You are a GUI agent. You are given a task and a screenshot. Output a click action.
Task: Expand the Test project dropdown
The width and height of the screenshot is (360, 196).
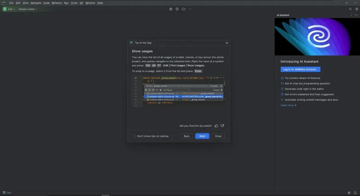[x=9, y=9]
